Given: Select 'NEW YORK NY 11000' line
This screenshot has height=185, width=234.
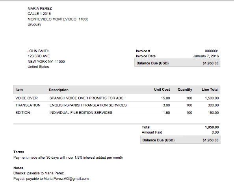Looking at the screenshot, I should click(x=46, y=62).
